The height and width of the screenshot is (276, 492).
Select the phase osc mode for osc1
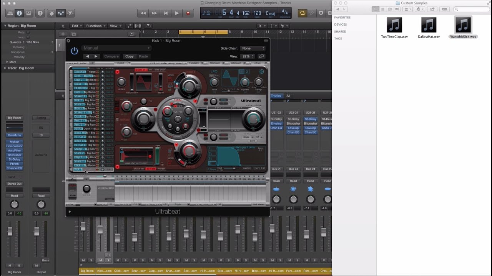141,70
